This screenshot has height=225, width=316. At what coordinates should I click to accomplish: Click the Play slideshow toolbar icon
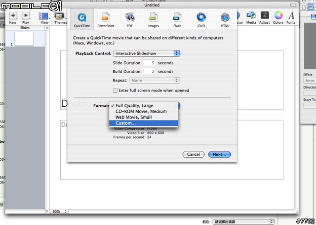coord(26,18)
